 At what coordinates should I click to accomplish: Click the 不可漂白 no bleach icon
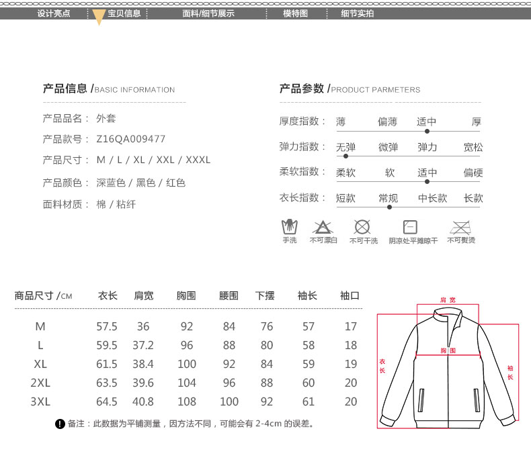(x=323, y=227)
